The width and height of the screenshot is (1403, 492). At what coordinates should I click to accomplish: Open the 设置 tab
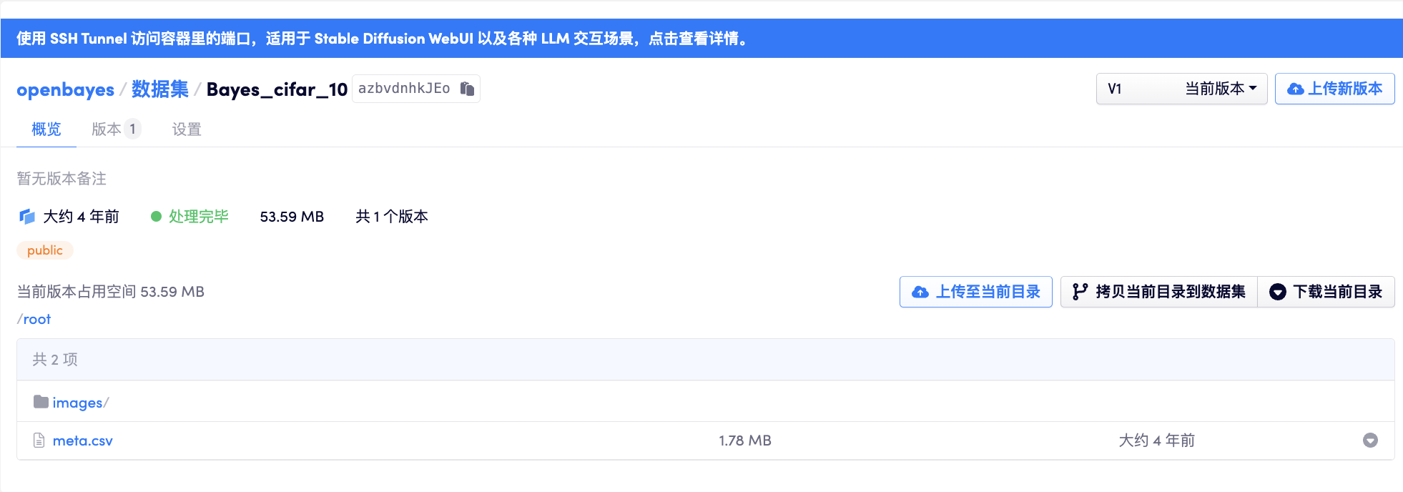click(187, 129)
